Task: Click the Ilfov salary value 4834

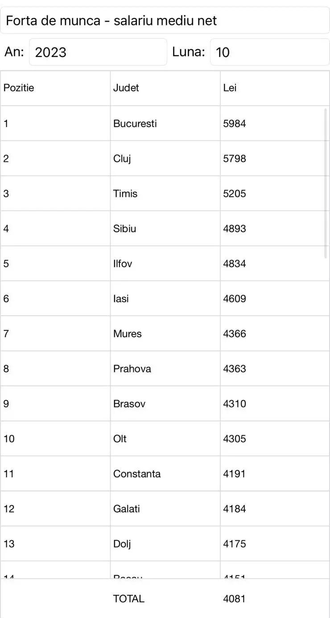Action: point(235,264)
